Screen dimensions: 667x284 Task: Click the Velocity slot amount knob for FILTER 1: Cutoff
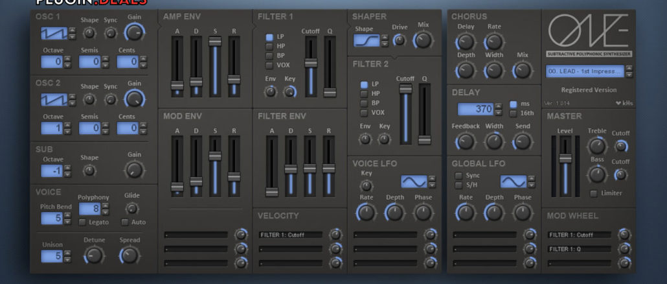point(335,235)
